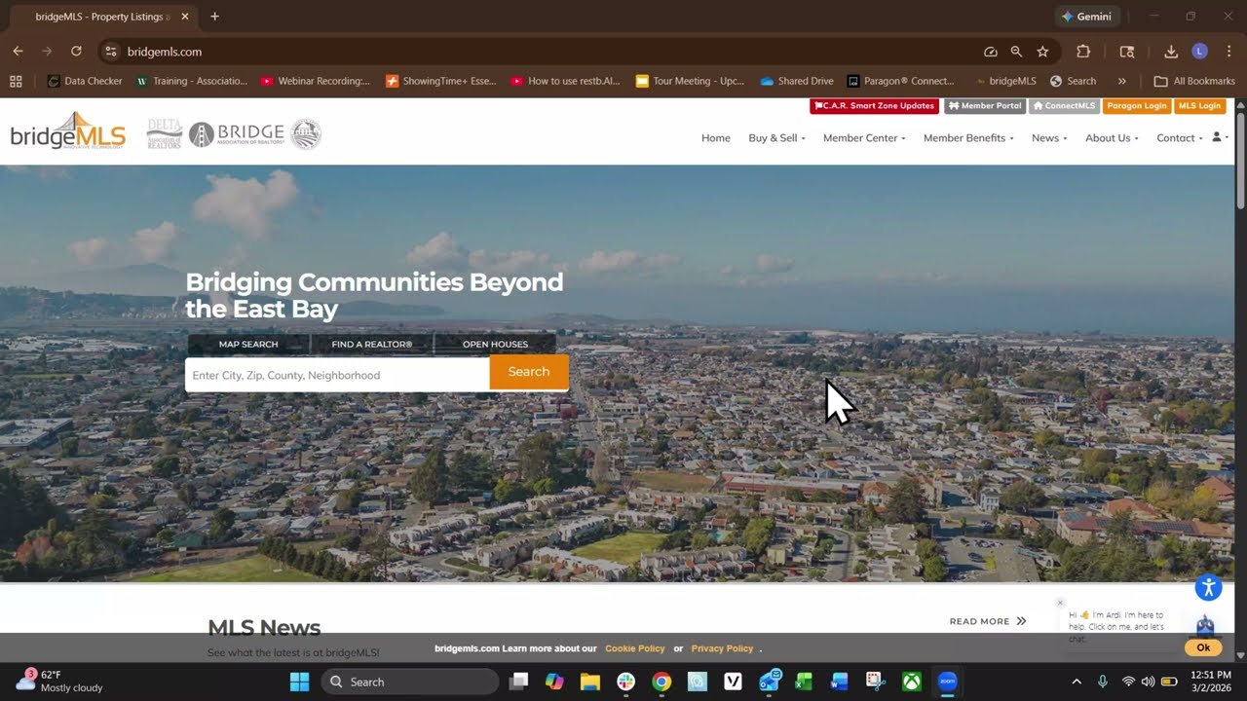The image size is (1247, 701).
Task: Expand the Contact menu
Action: tap(1180, 138)
